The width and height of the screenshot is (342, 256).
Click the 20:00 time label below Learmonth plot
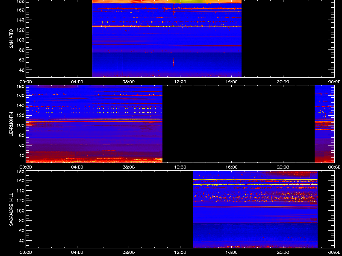(x=283, y=167)
